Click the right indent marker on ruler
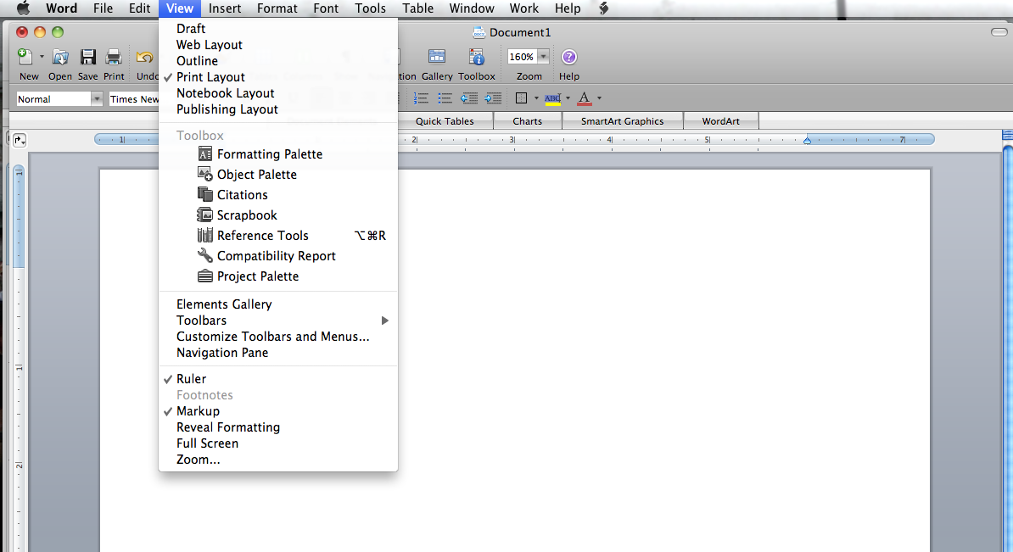 click(x=807, y=140)
